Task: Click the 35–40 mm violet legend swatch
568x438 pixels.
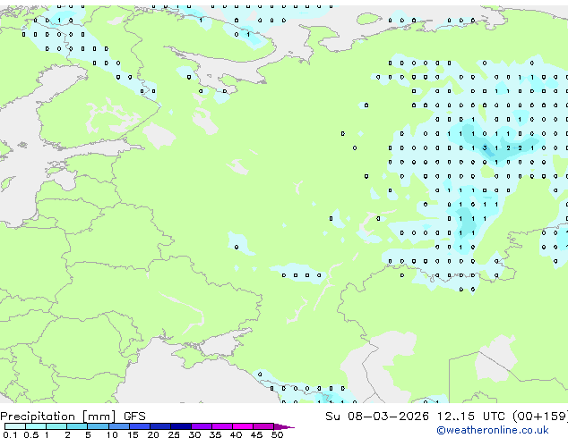Action: coord(222,426)
